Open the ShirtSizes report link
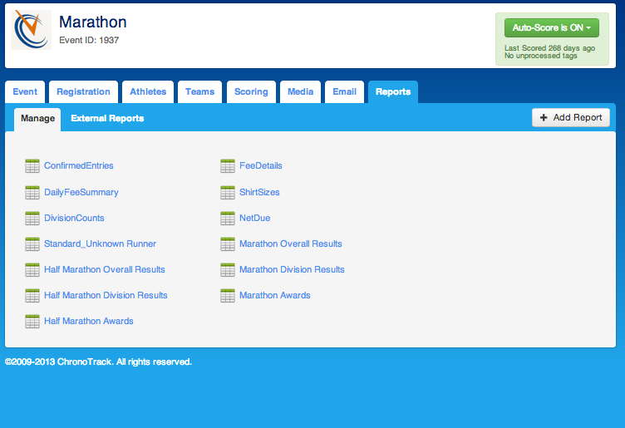This screenshot has width=625, height=428. [x=259, y=192]
